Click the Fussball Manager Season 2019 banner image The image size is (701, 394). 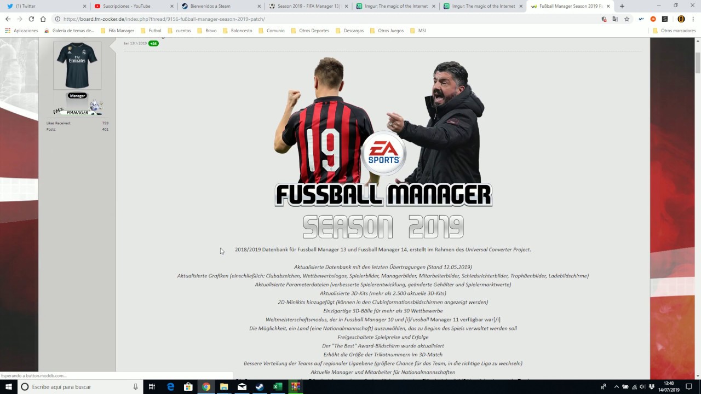point(383,148)
